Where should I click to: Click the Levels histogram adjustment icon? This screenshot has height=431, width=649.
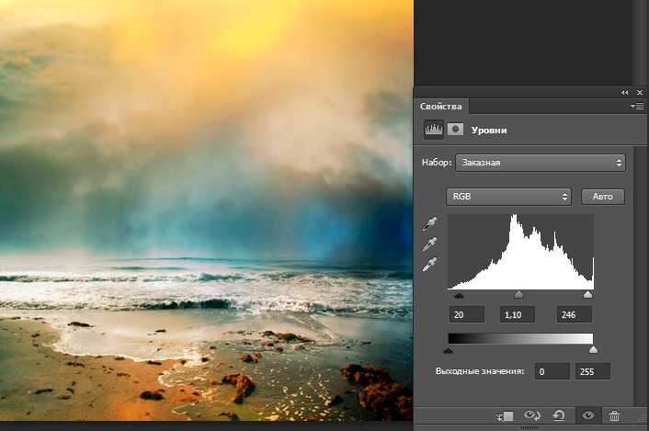433,130
